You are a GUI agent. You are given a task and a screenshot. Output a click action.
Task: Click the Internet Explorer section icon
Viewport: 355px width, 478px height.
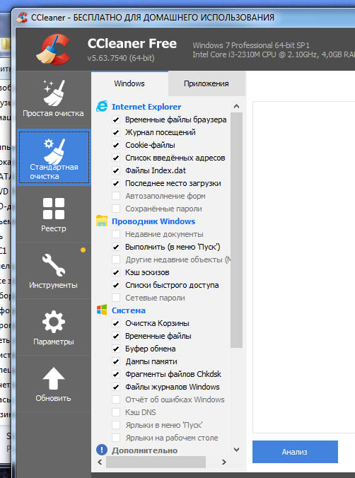(x=102, y=106)
